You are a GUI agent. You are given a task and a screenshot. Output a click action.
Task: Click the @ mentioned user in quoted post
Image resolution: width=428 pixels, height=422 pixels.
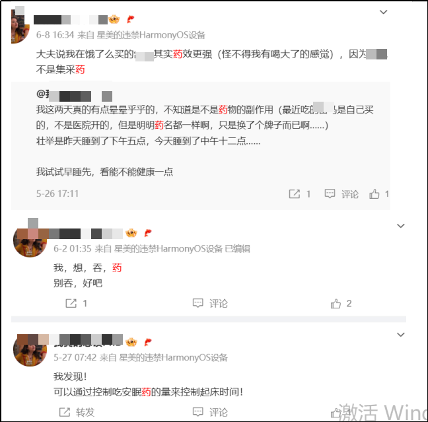74,94
